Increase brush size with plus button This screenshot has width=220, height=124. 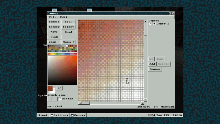(x=55, y=99)
